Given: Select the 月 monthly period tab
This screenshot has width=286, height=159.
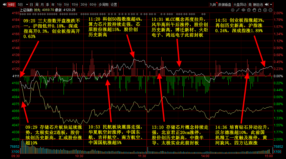Looking at the screenshot, I should (42, 5).
